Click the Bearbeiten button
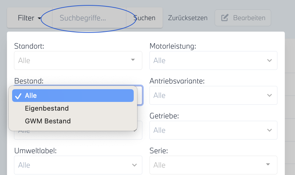The image size is (295, 175). tap(243, 18)
